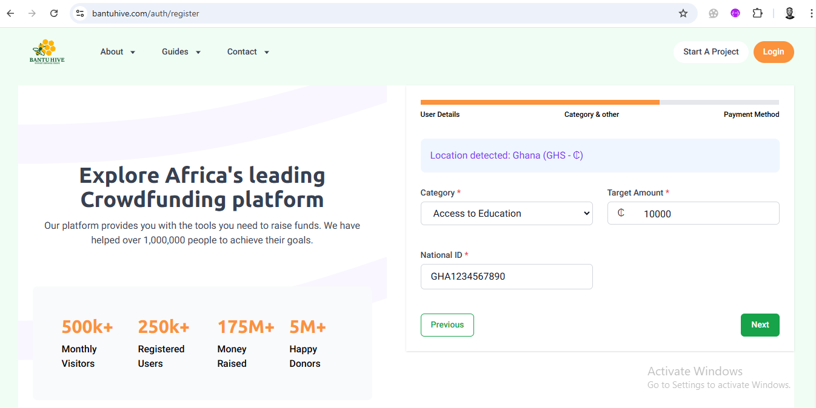Click the Bantu Hive logo
This screenshot has height=408, width=816.
pos(47,51)
